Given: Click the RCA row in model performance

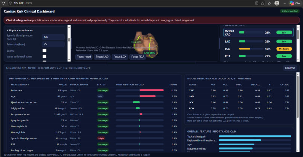Looking at the screenshot, I should [239, 108].
